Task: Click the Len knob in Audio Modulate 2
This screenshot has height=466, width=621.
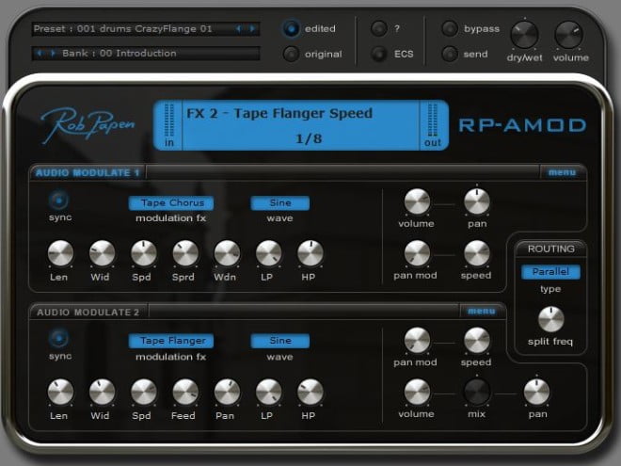Action: [60, 392]
